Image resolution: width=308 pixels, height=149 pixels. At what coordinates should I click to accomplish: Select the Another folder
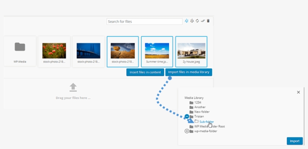(x=200, y=107)
